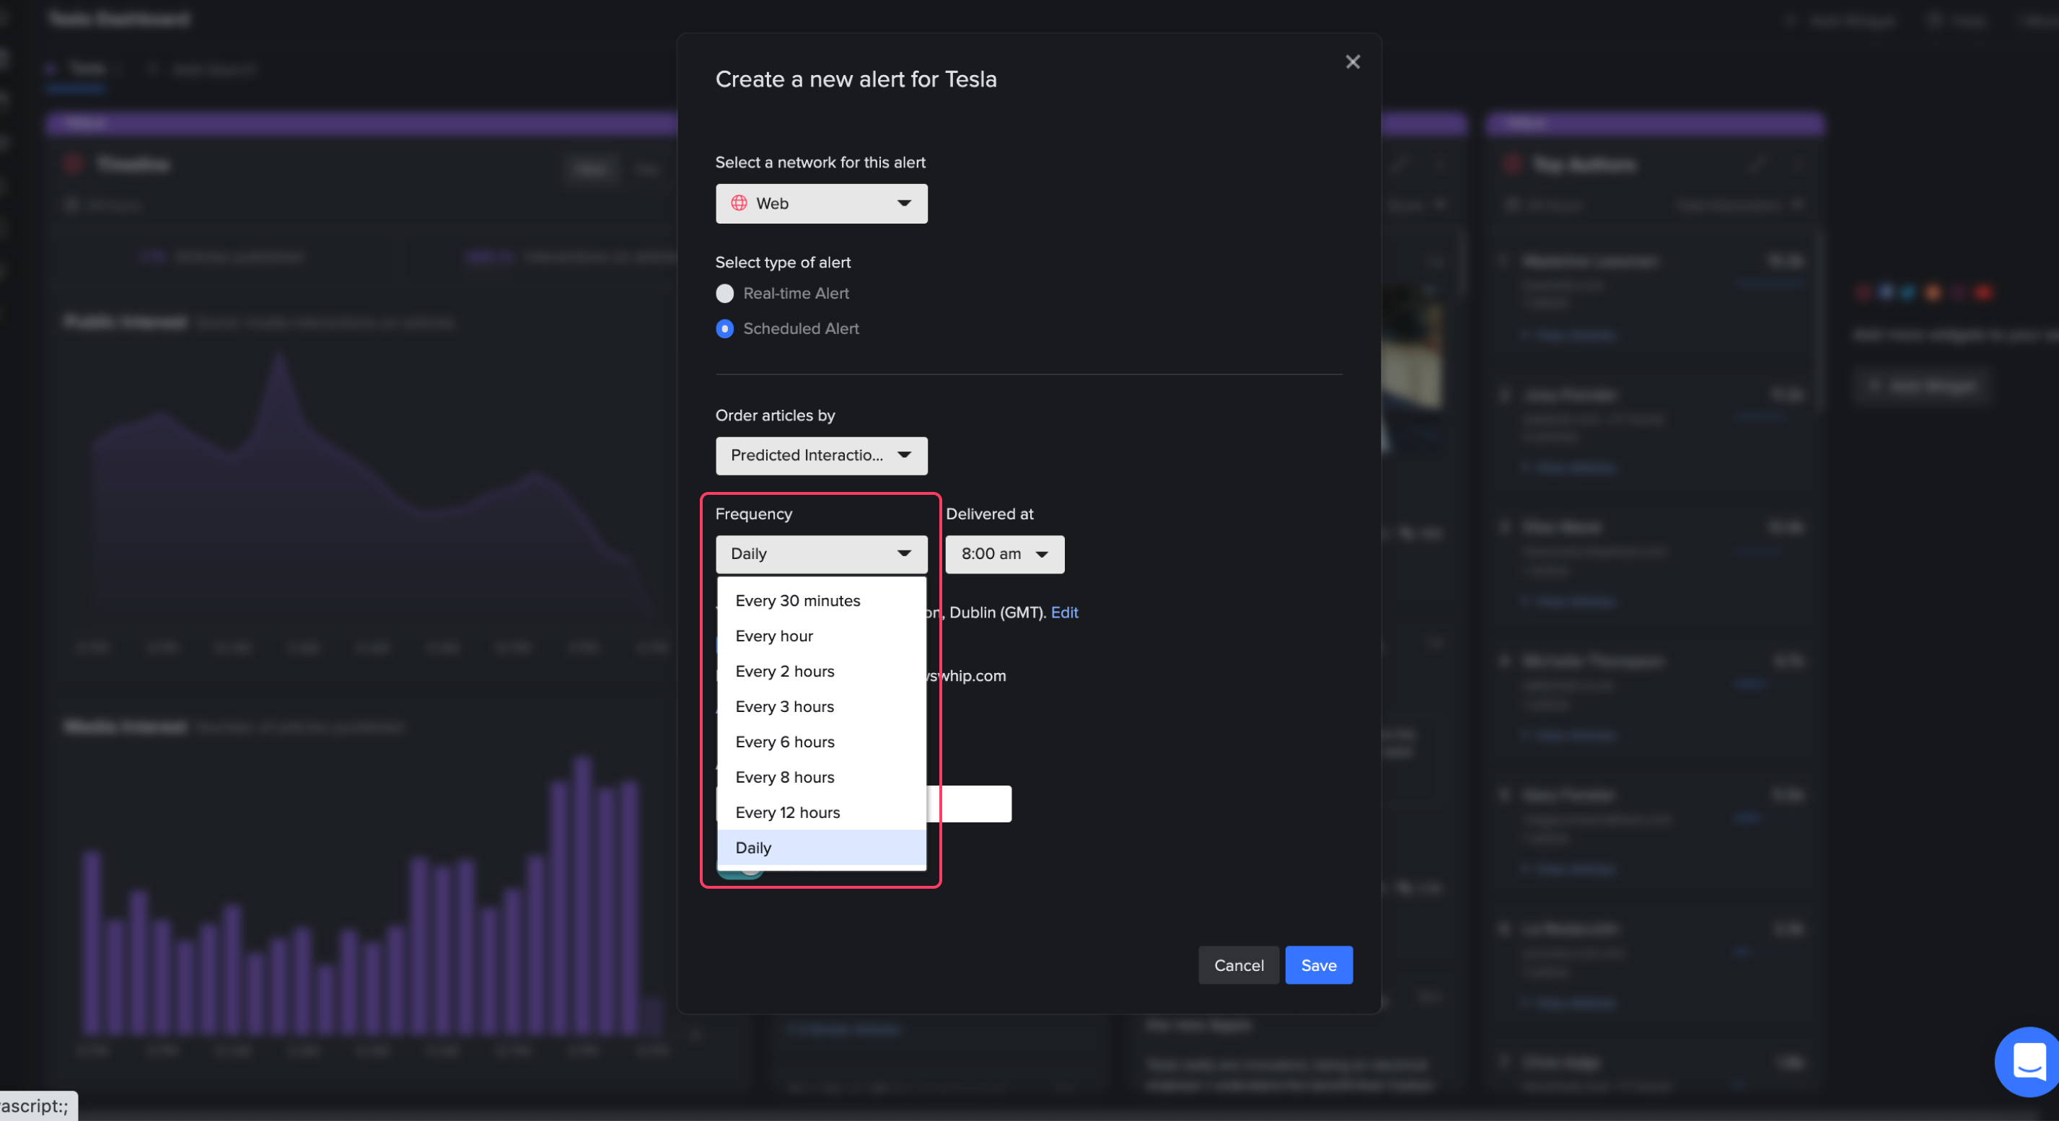Open the Intercom chat launcher icon
2059x1121 pixels.
click(x=2027, y=1061)
